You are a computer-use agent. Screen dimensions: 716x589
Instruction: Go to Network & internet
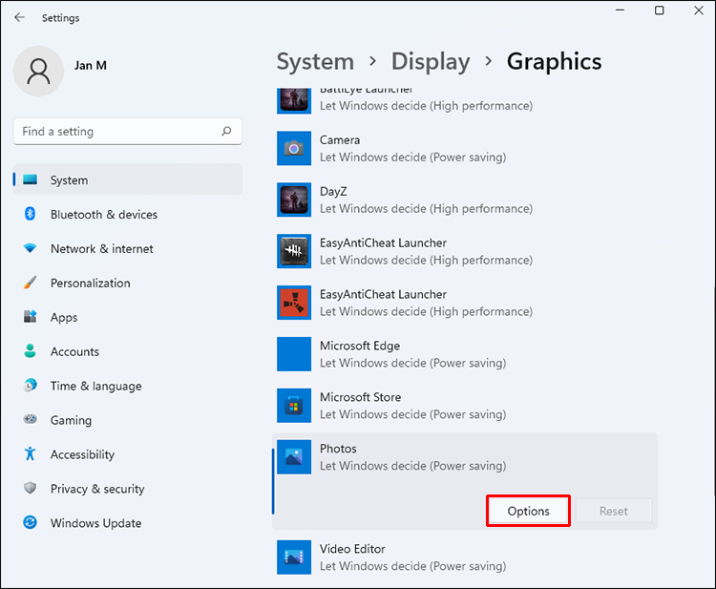pos(128,248)
